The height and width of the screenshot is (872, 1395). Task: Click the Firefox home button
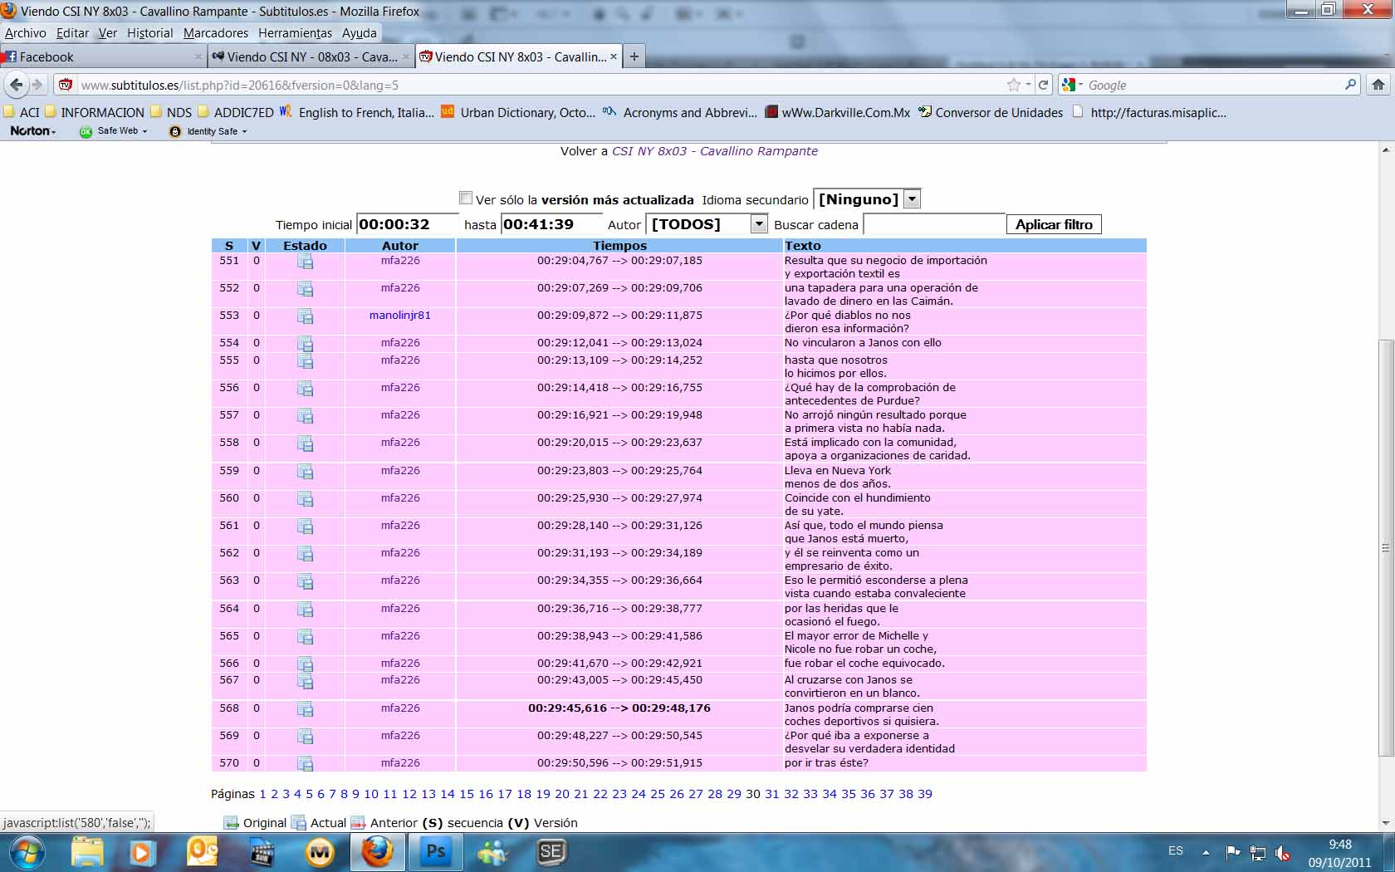click(1378, 85)
